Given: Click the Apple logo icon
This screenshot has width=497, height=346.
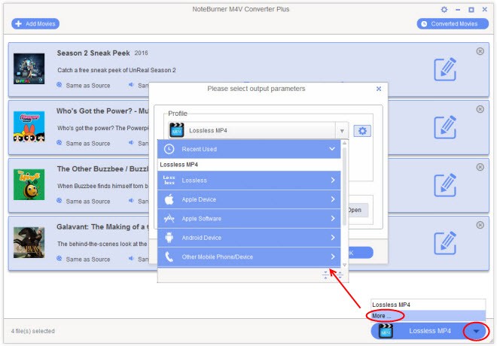Looking at the screenshot, I should click(x=169, y=199).
